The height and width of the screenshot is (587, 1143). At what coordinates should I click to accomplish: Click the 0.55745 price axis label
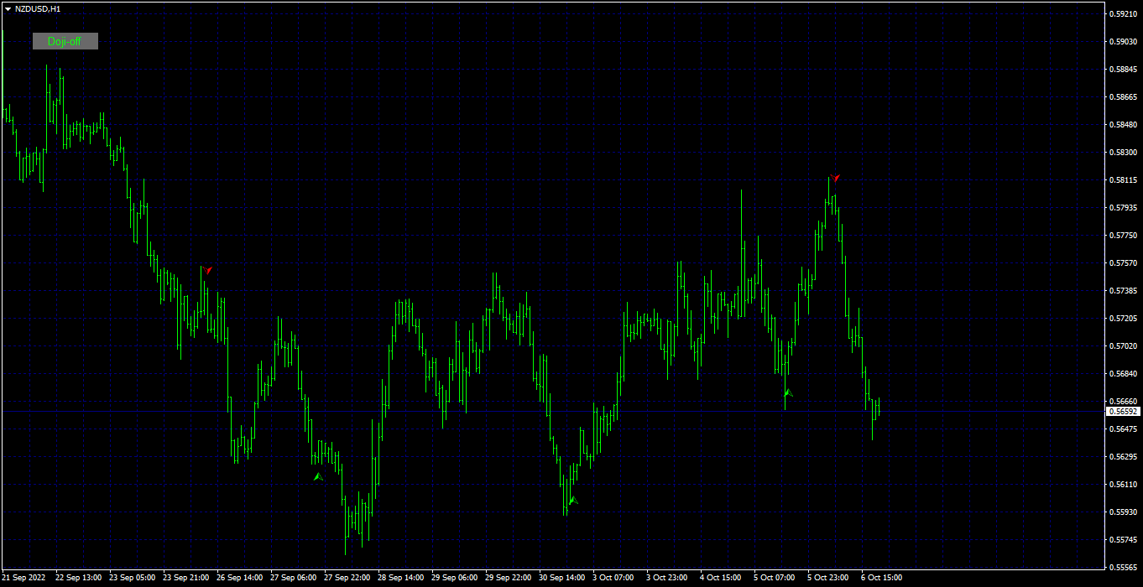click(x=1125, y=540)
